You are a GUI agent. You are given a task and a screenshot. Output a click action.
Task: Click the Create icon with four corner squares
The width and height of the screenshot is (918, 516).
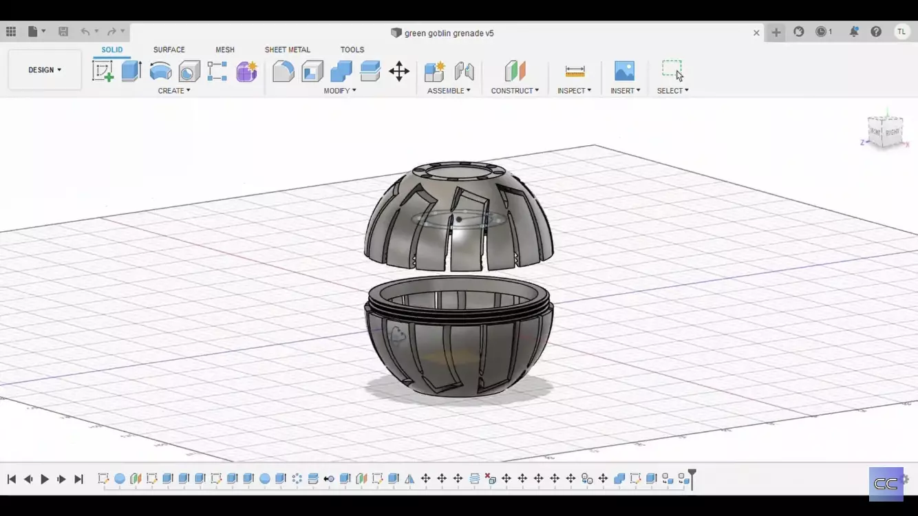[x=217, y=71]
